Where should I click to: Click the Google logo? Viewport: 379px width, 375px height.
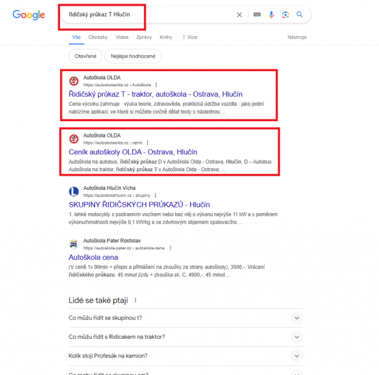pyautogui.click(x=29, y=15)
